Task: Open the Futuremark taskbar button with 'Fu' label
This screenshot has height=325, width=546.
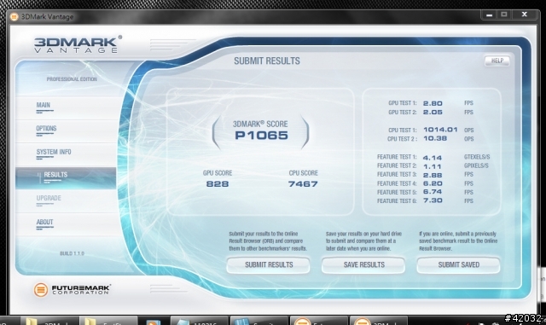Action: tap(318, 321)
